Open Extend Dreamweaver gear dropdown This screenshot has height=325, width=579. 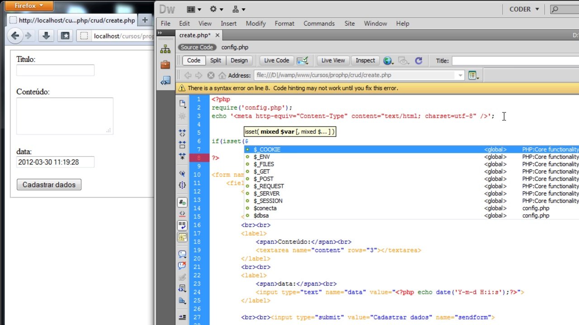coord(216,9)
